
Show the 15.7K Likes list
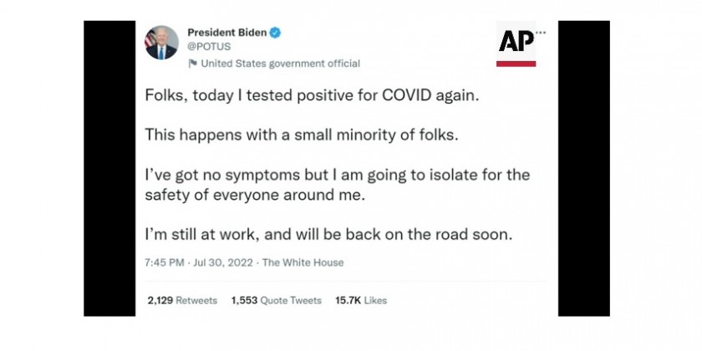(360, 300)
